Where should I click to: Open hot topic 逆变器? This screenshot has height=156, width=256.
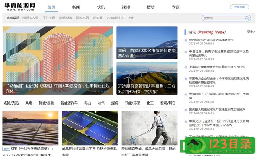pyautogui.click(x=98, y=18)
